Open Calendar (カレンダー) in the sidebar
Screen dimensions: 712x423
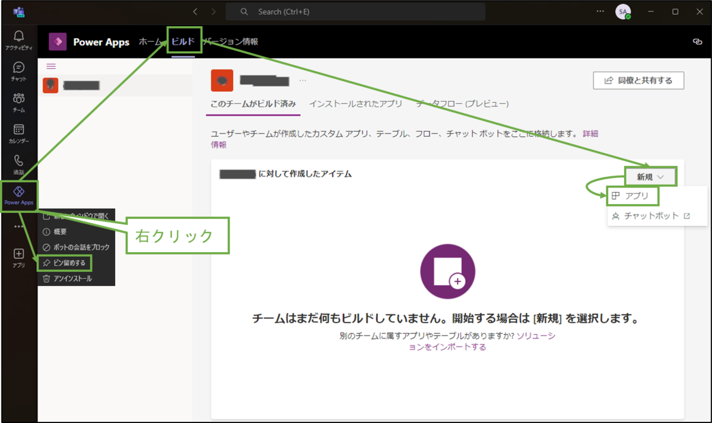coord(19,133)
